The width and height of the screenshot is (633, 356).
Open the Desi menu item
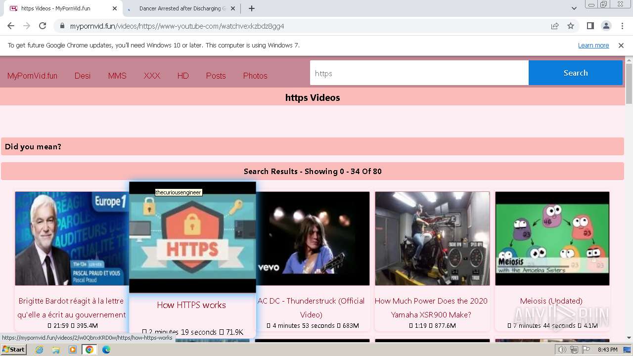[x=83, y=76]
